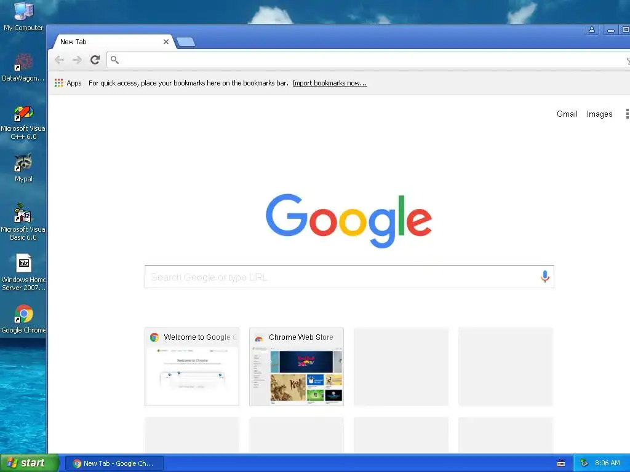Open the Apps grid shortcut
The height and width of the screenshot is (472, 630).
coord(68,83)
